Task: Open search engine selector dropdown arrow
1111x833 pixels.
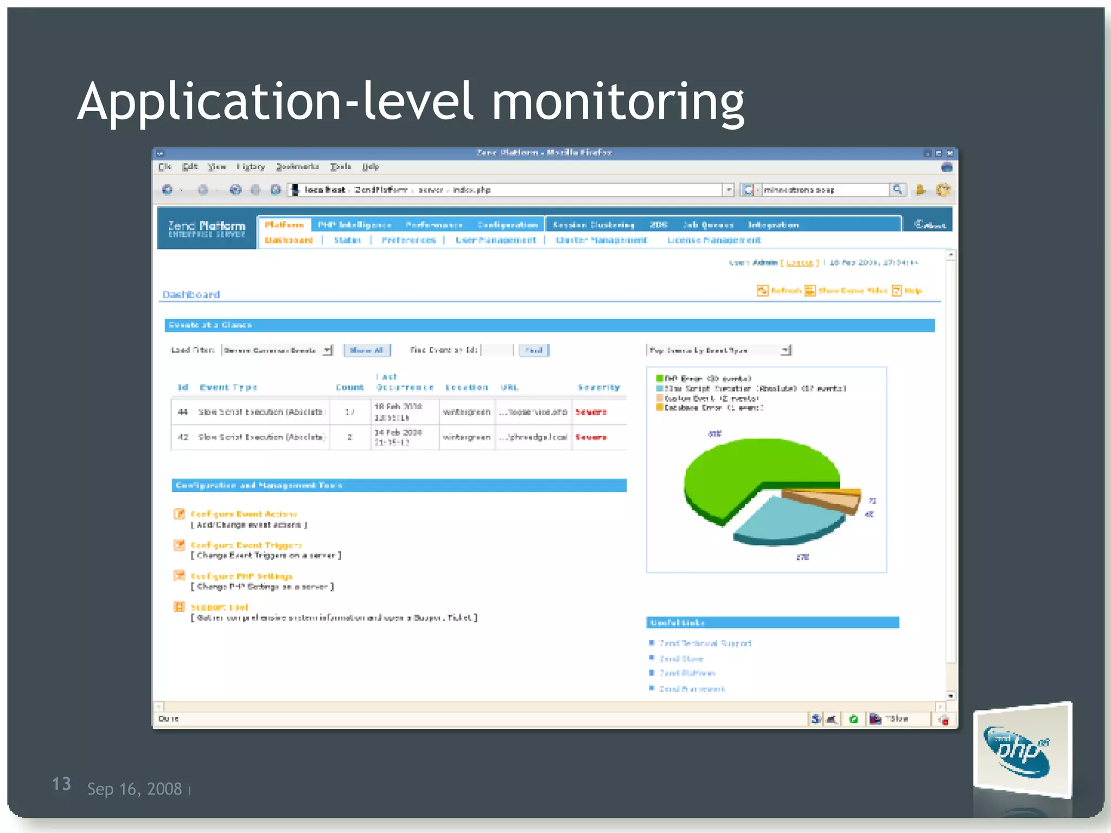Action: [x=757, y=190]
